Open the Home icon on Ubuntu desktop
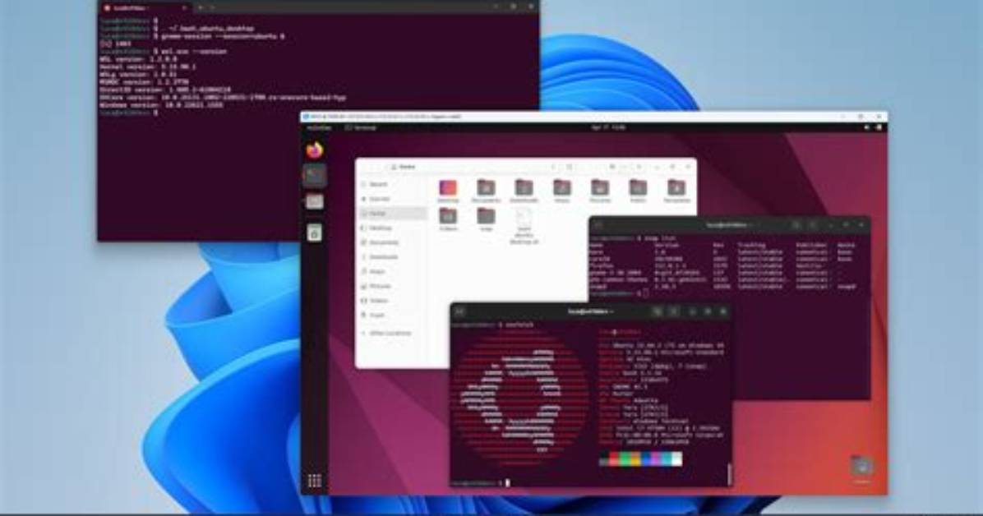This screenshot has height=516, width=983. 861,469
